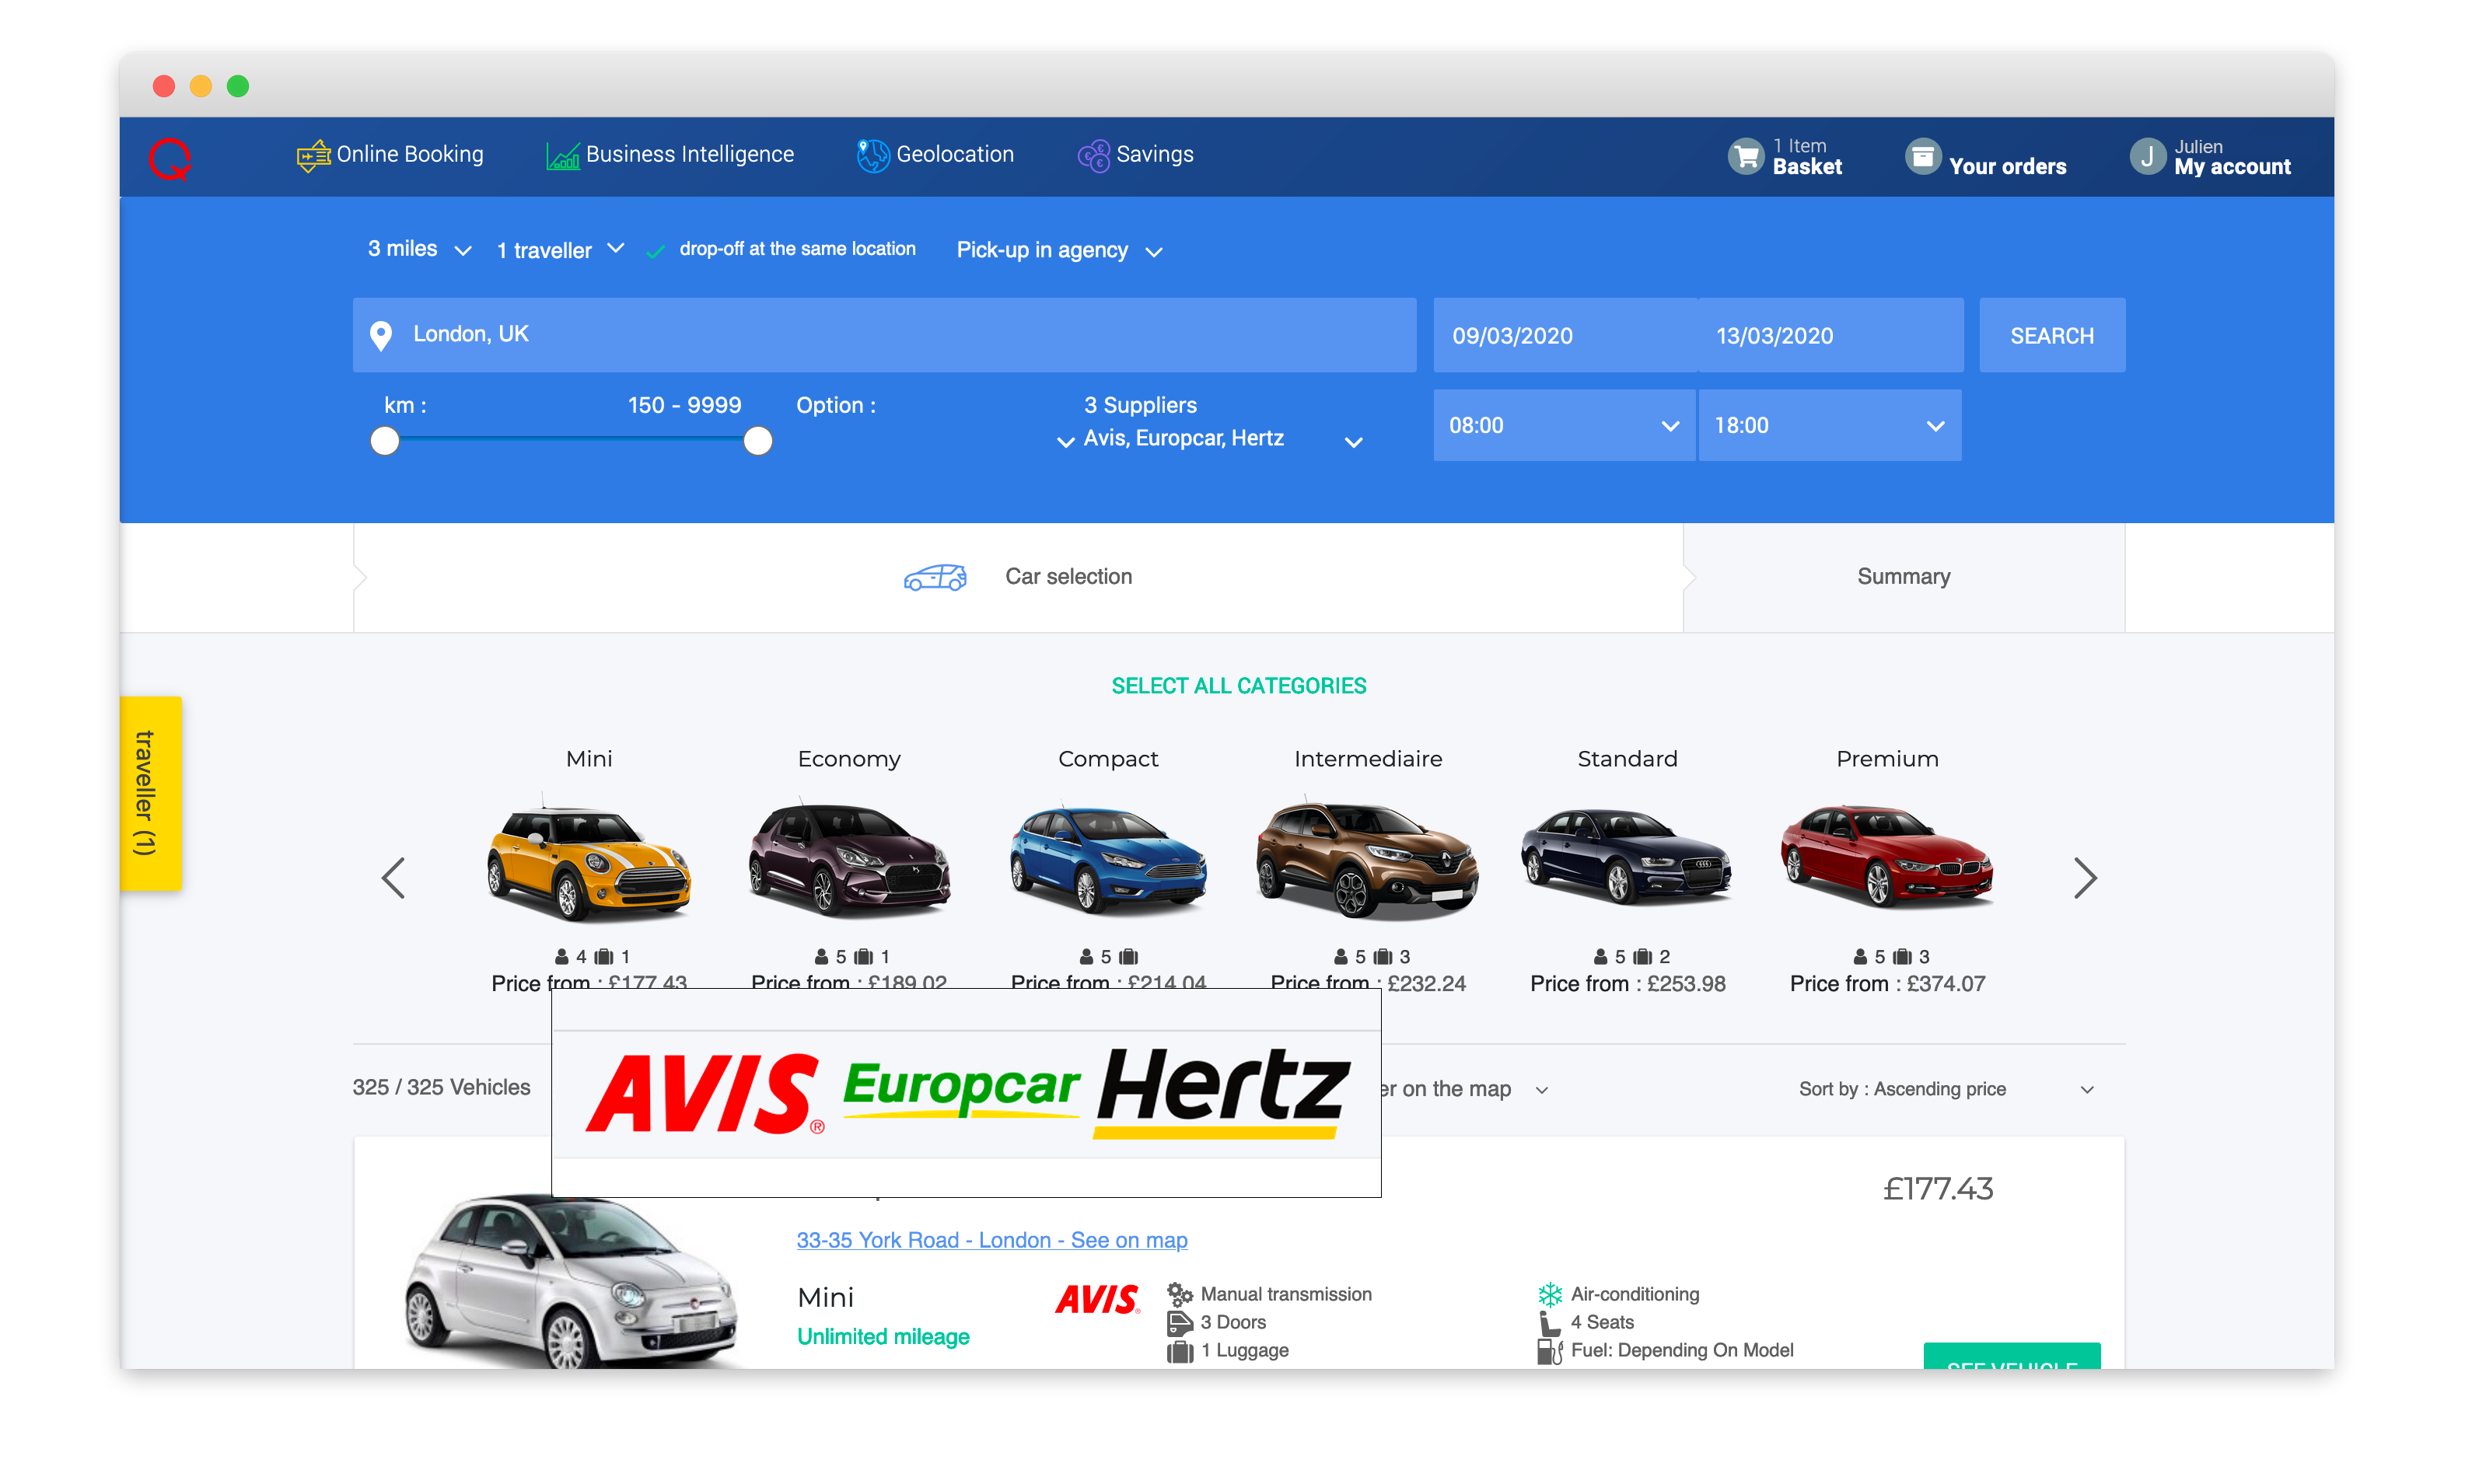Switch to the Summary step

pos(1904,577)
